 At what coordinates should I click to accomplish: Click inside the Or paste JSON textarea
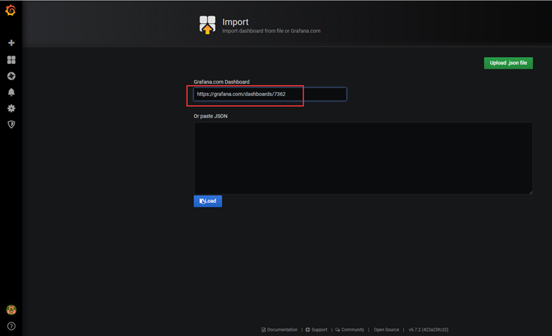pos(363,158)
